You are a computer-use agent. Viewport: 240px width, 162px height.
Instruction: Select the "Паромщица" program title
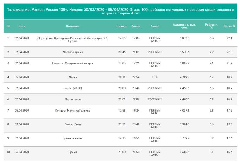point(73,99)
